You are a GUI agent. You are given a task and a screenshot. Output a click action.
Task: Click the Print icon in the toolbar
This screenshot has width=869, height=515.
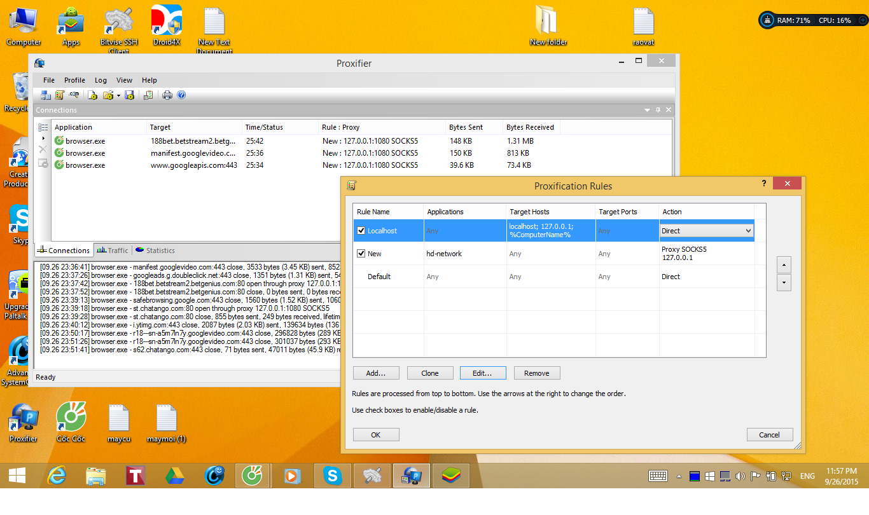pyautogui.click(x=167, y=95)
